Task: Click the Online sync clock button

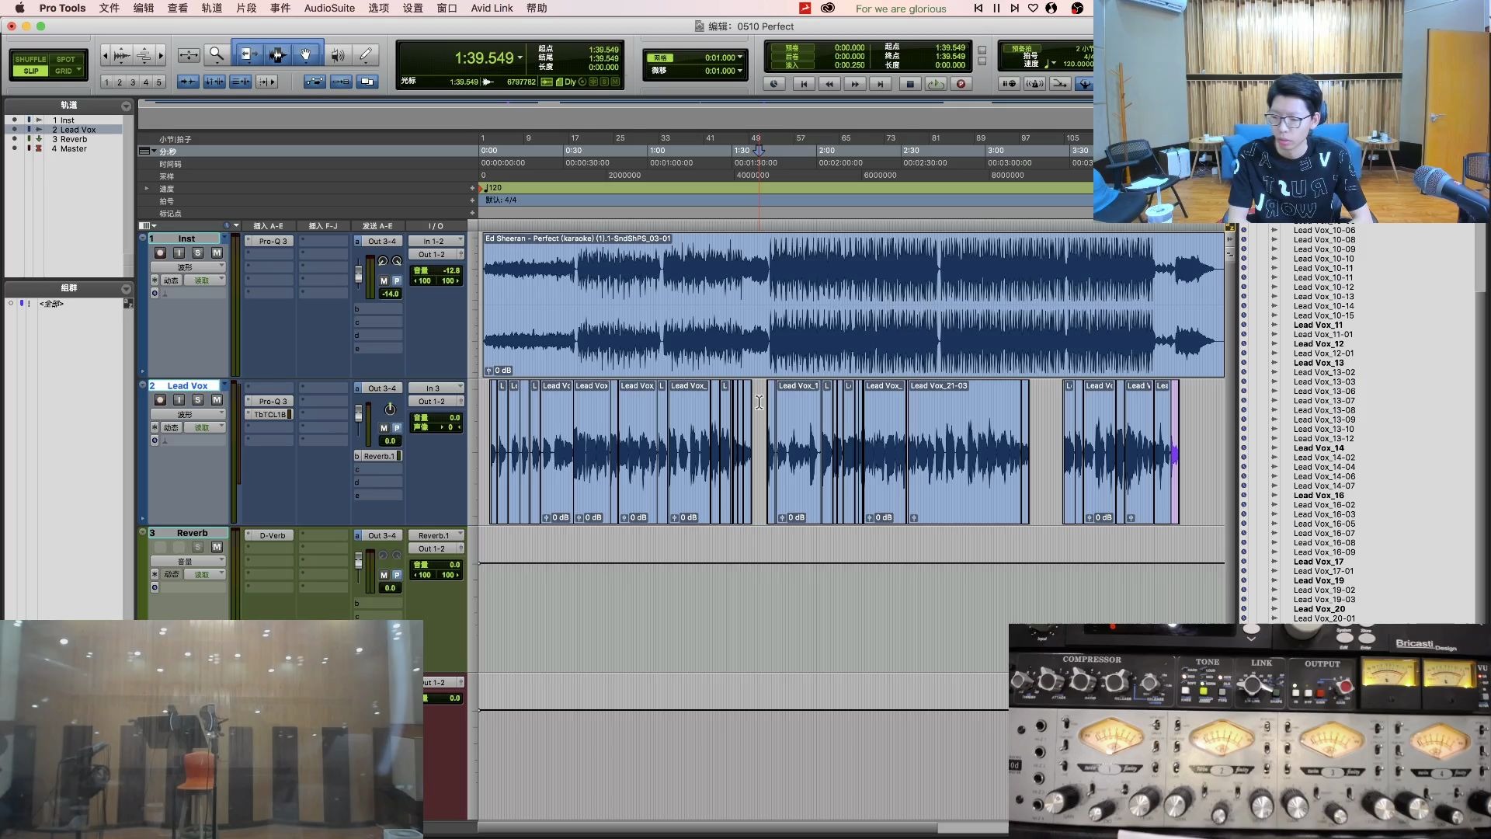Action: click(774, 84)
